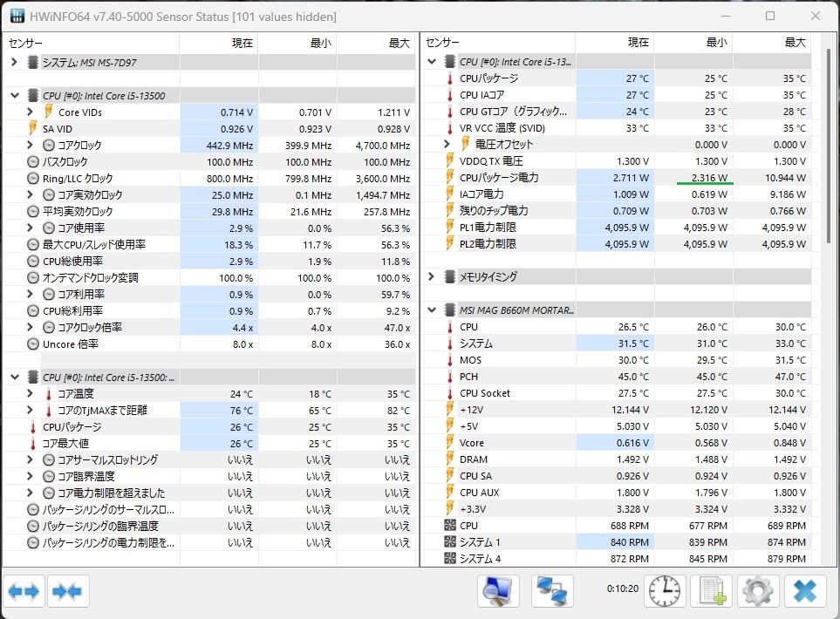Select the パッケージ/リングの臨界温度 row
Screen dimensions: 840x619
[x=209, y=526]
